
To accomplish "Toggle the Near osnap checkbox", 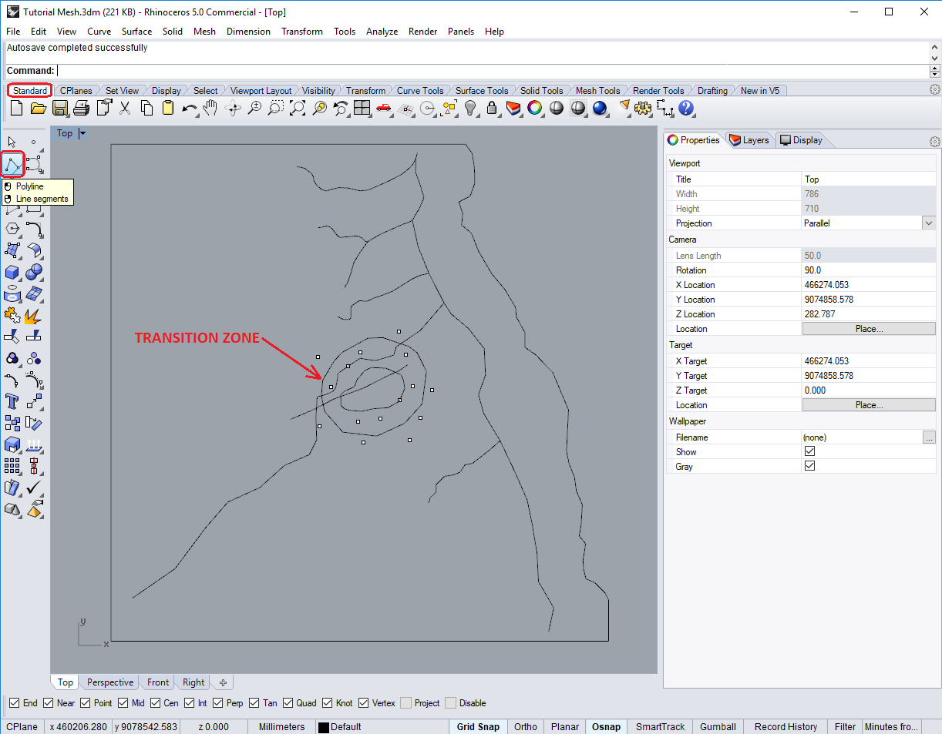I will 48,702.
